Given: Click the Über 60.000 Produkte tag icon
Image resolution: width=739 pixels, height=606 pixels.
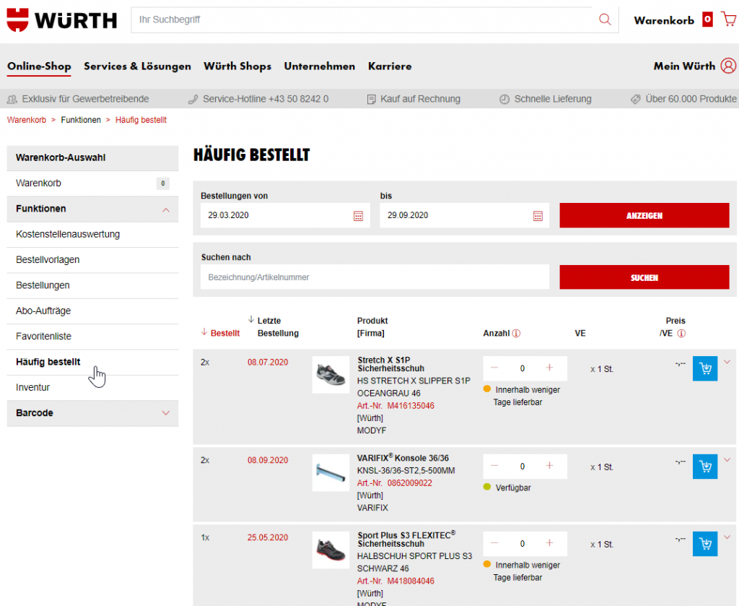Looking at the screenshot, I should pyautogui.click(x=635, y=100).
